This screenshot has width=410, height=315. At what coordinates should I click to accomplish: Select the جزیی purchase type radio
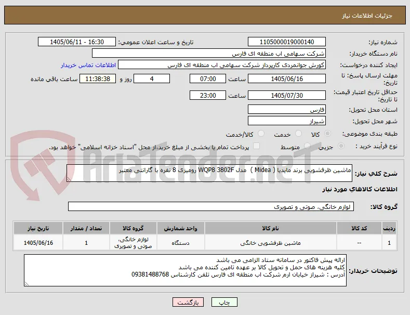point(341,146)
